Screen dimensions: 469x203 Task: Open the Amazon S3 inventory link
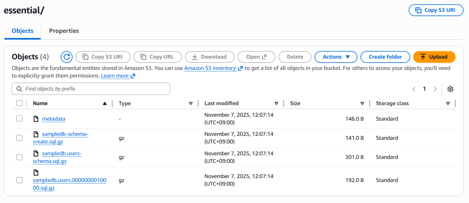point(210,68)
